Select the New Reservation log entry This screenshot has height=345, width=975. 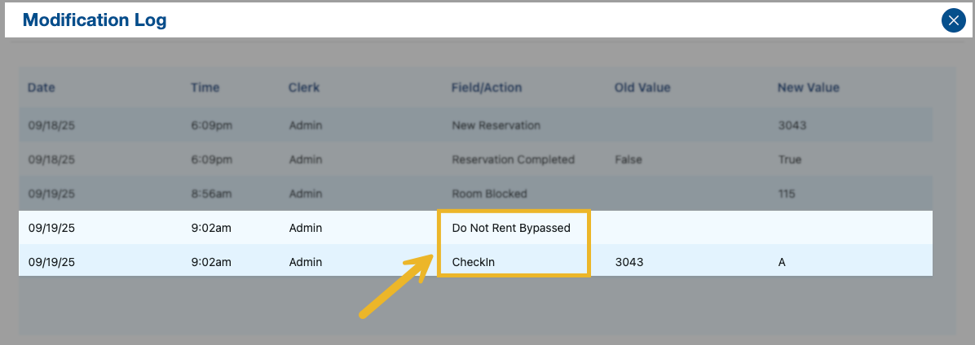[x=496, y=126]
